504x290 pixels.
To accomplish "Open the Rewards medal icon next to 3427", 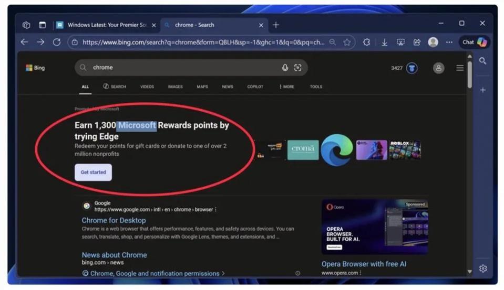I will coord(412,68).
